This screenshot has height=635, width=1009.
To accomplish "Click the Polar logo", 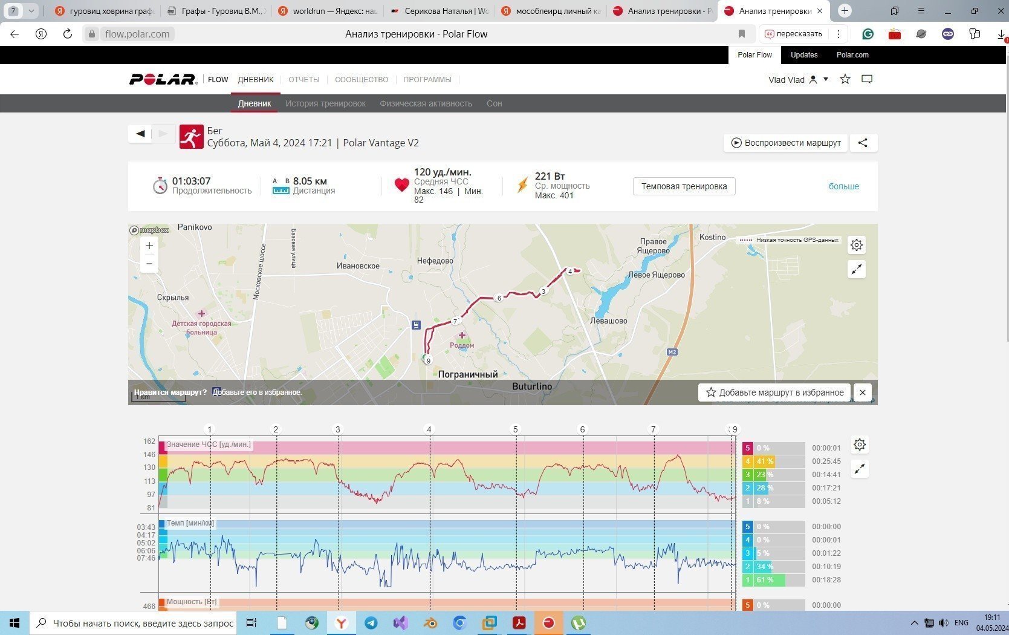I will [163, 79].
